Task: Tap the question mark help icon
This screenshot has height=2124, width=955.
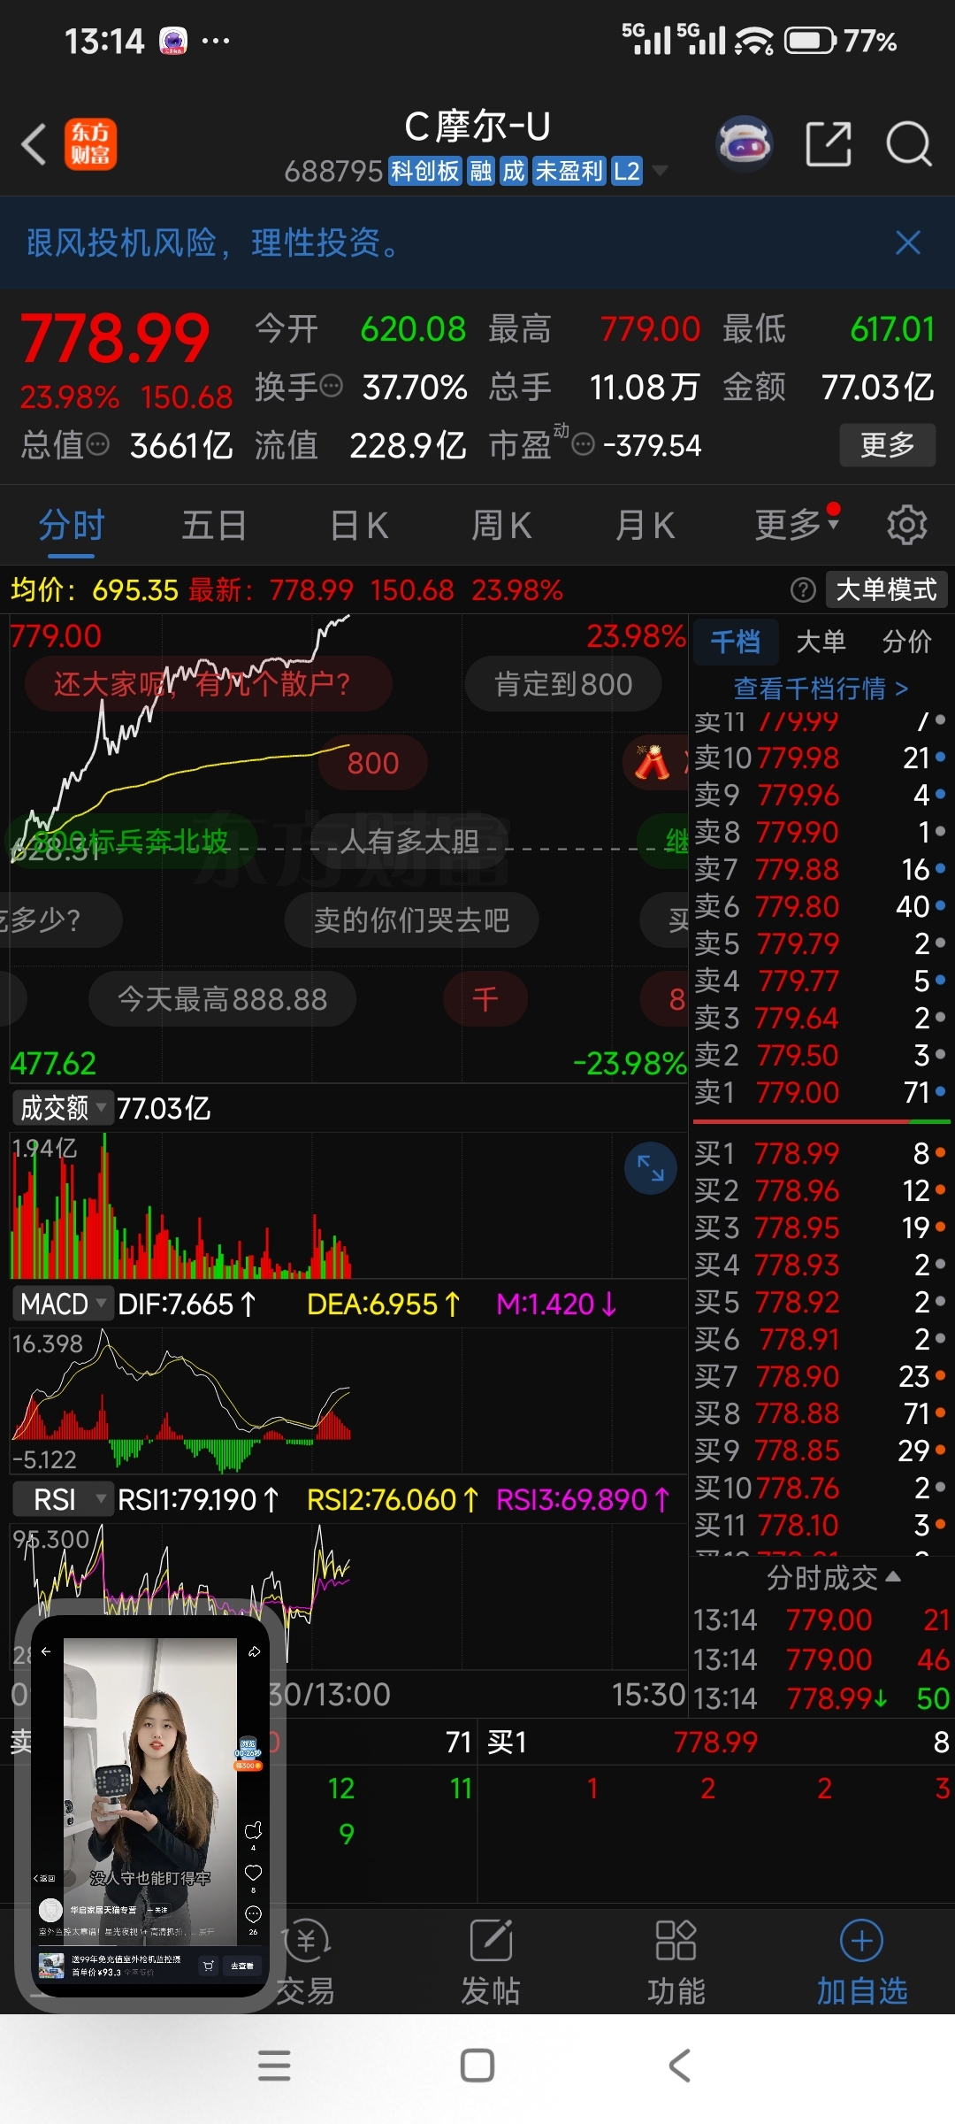Action: (x=803, y=590)
